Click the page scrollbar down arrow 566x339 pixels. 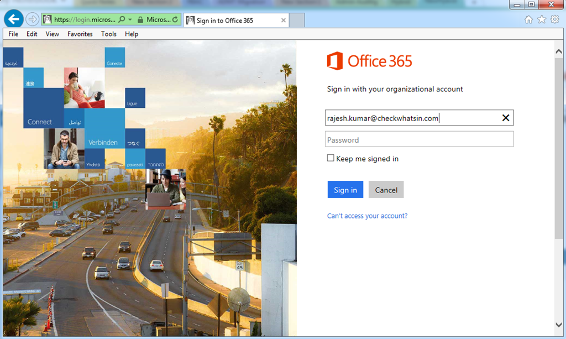(559, 325)
